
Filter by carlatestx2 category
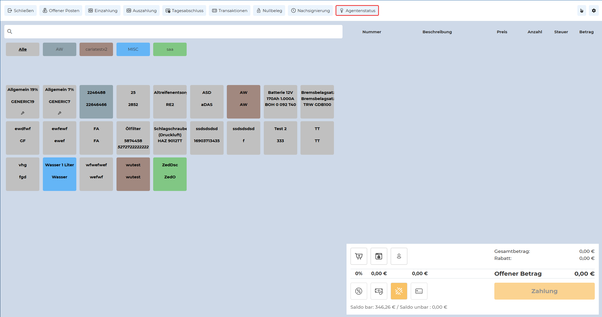tap(96, 49)
